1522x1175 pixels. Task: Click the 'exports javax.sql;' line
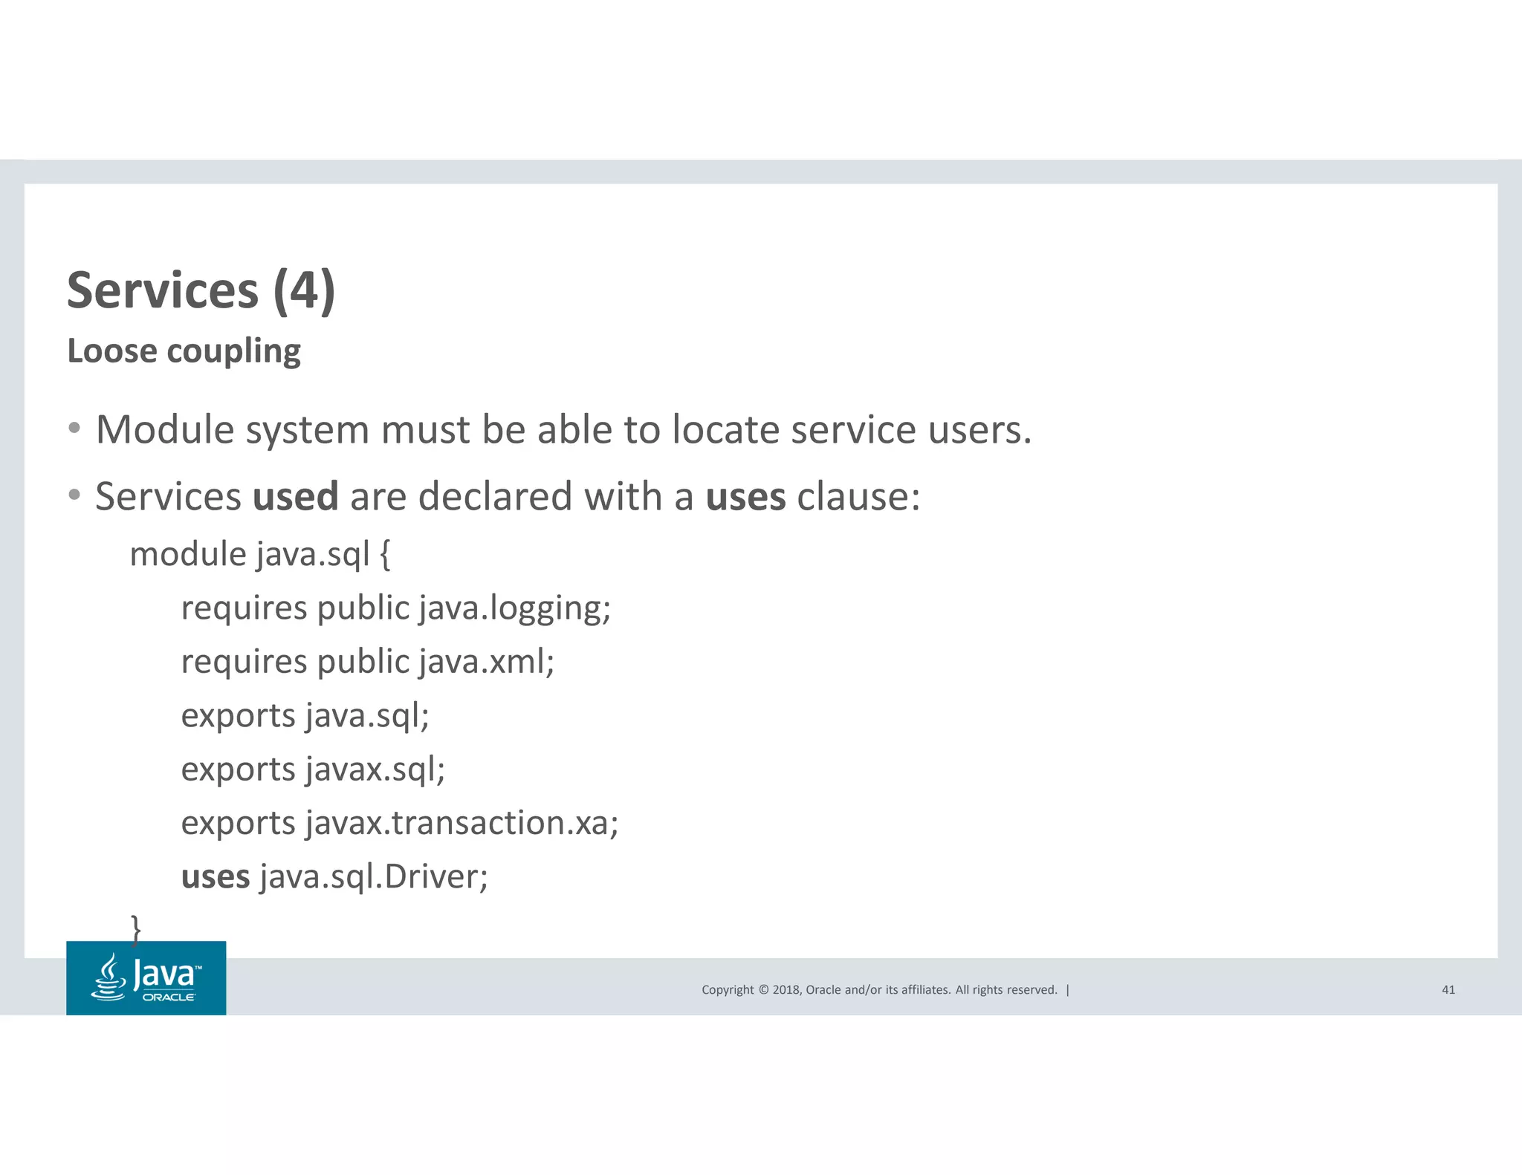[x=313, y=769]
